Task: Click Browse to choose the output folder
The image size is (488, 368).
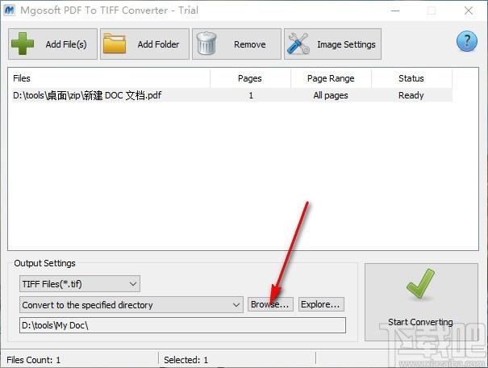Action: click(x=270, y=304)
